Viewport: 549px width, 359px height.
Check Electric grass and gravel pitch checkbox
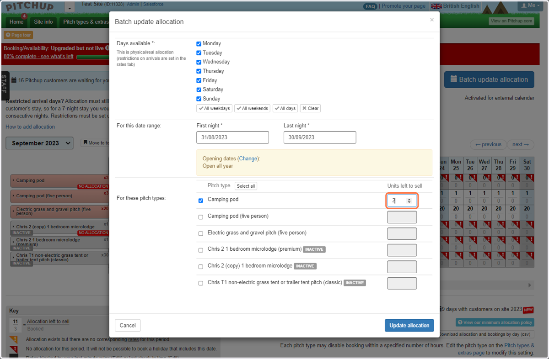point(201,233)
